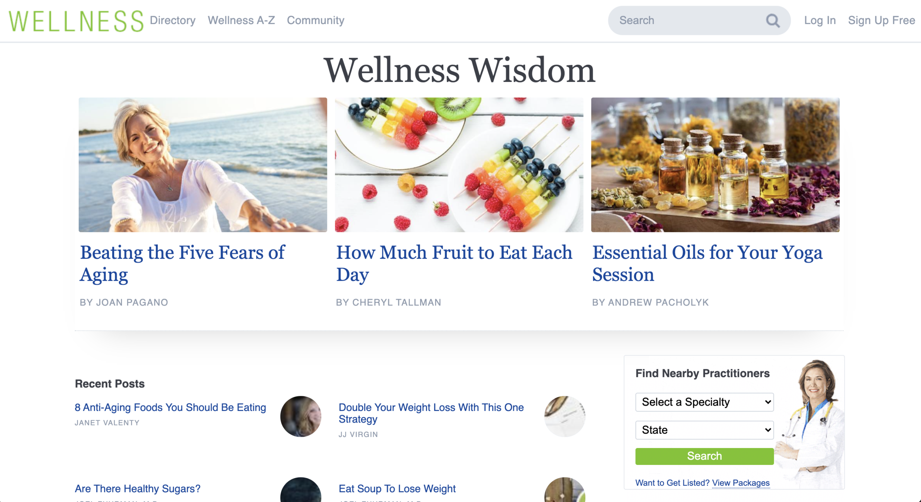Click Sign Up Free link

(881, 20)
